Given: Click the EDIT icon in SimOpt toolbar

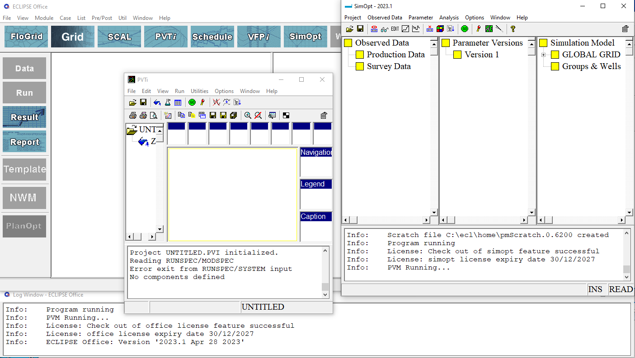Looking at the screenshot, I should point(395,29).
